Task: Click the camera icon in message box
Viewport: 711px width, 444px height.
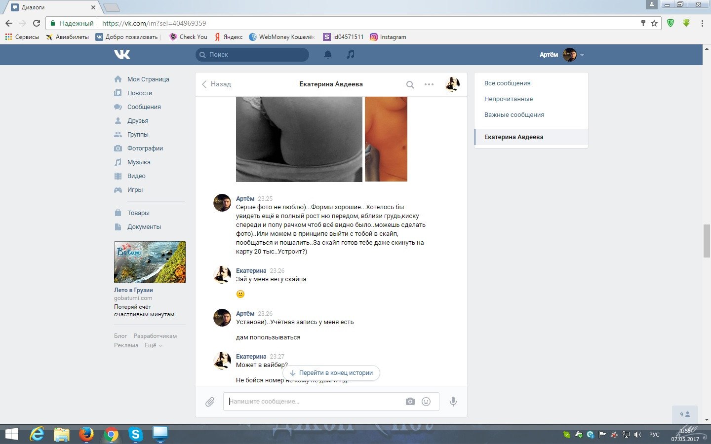Action: click(410, 402)
